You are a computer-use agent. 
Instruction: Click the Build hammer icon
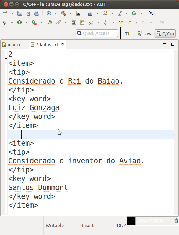click(63, 13)
